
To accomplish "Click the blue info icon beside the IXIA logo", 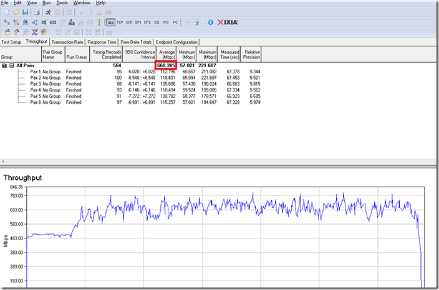I will 210,22.
